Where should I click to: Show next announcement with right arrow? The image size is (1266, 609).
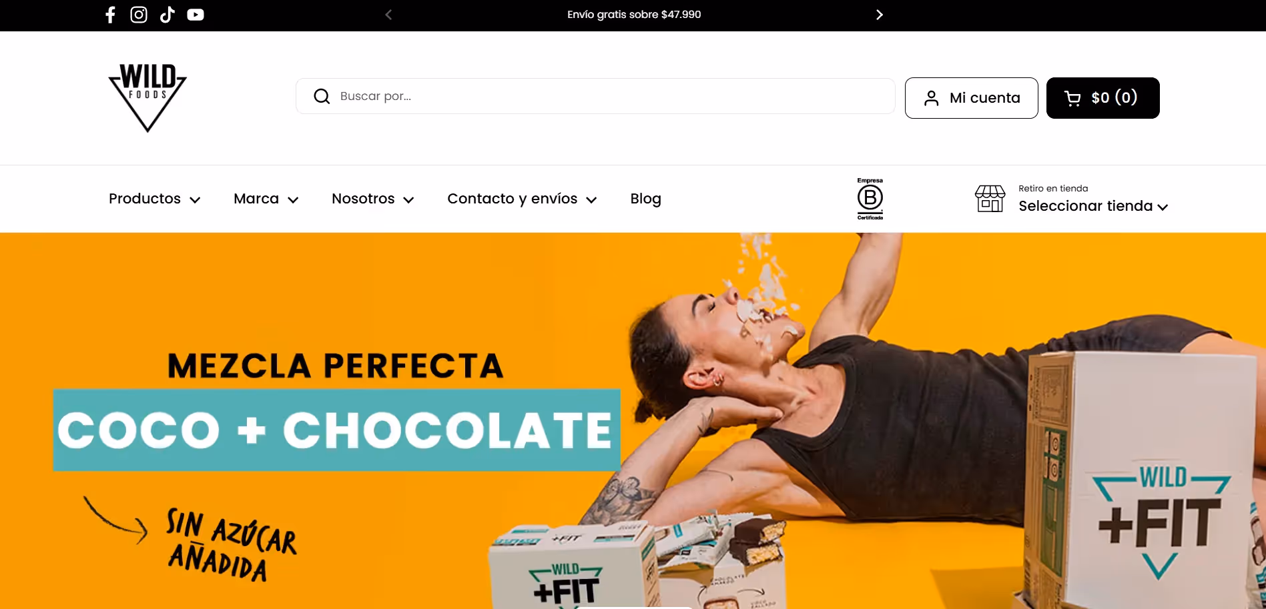point(880,15)
